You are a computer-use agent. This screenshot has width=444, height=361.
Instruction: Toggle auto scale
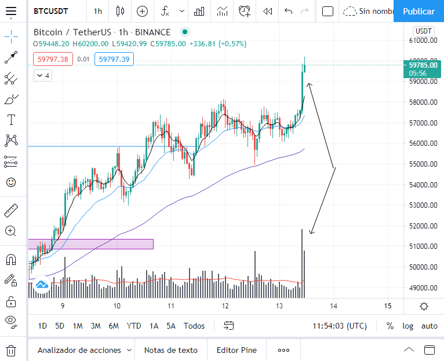point(430,326)
